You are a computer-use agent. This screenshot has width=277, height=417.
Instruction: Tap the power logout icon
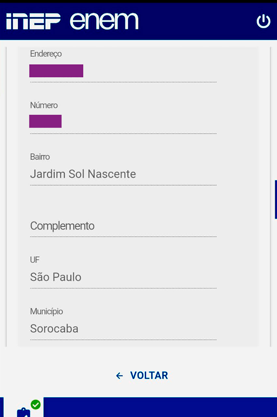tap(263, 22)
